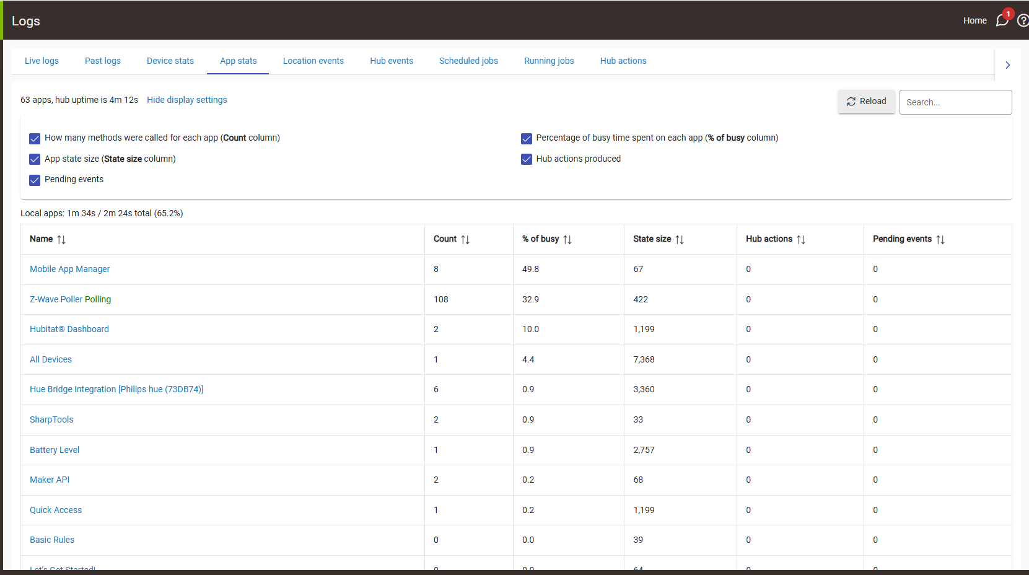1029x575 pixels.
Task: Switch to the Device stats tab
Action: [x=170, y=61]
